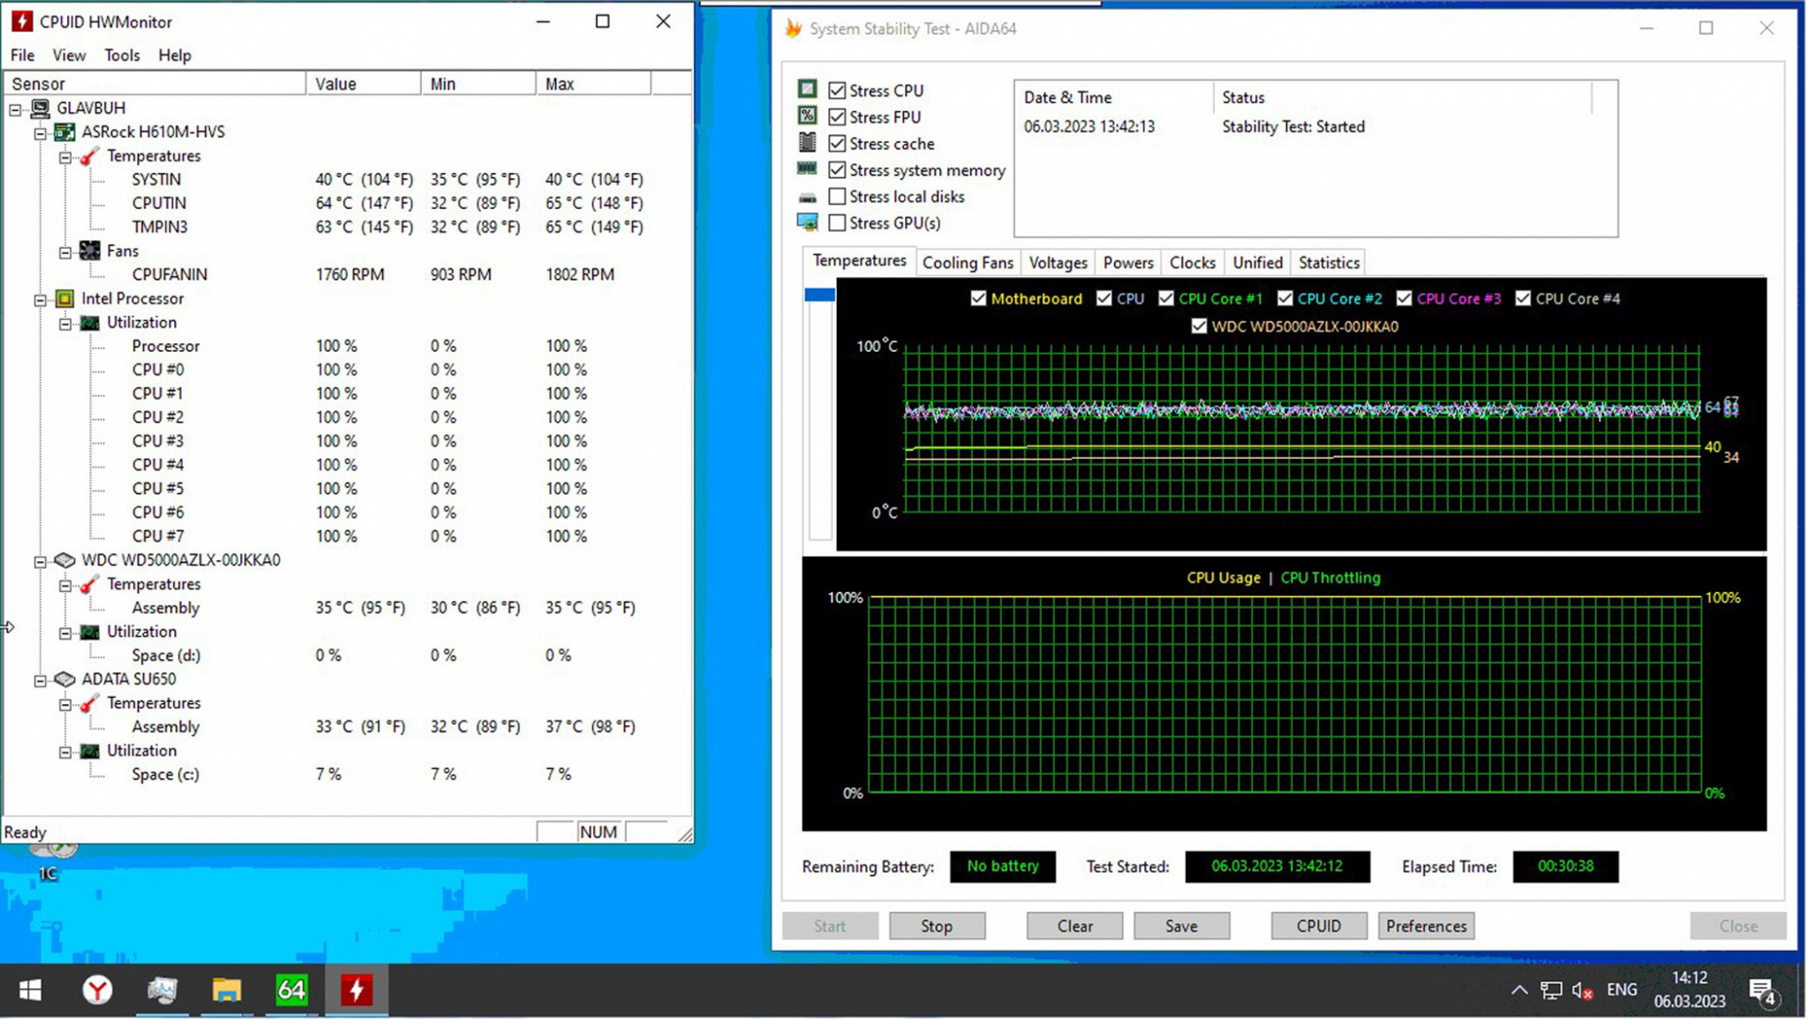
Task: Switch to the Voltages tab
Action: point(1058,263)
